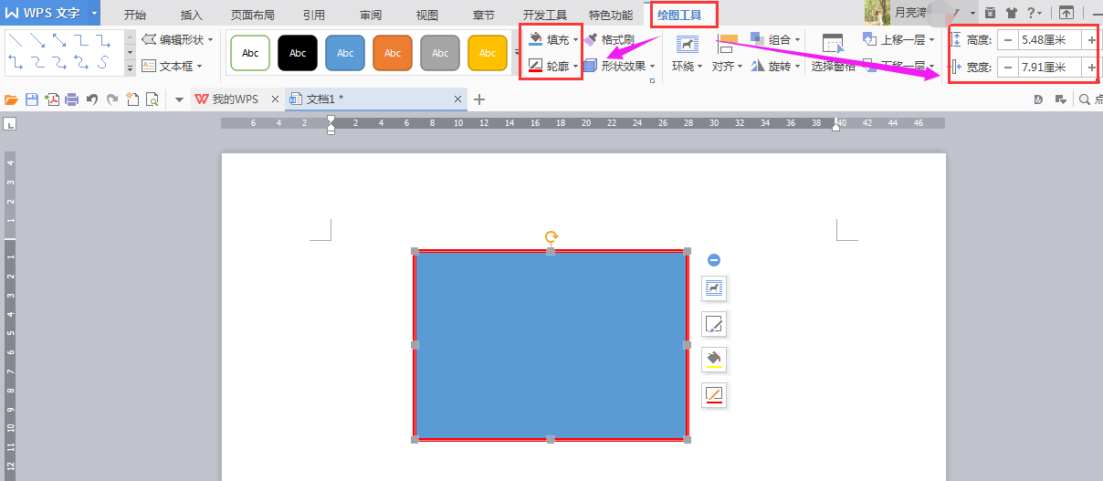Undo the last action
The image size is (1103, 481).
[x=92, y=99]
